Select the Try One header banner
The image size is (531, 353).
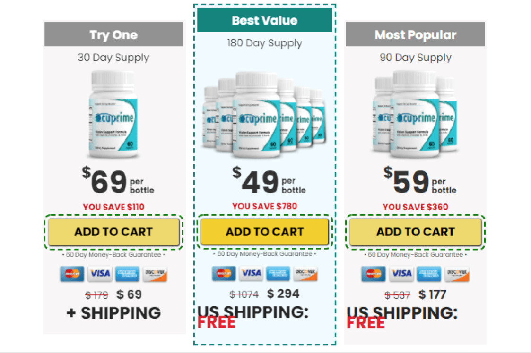pos(113,35)
